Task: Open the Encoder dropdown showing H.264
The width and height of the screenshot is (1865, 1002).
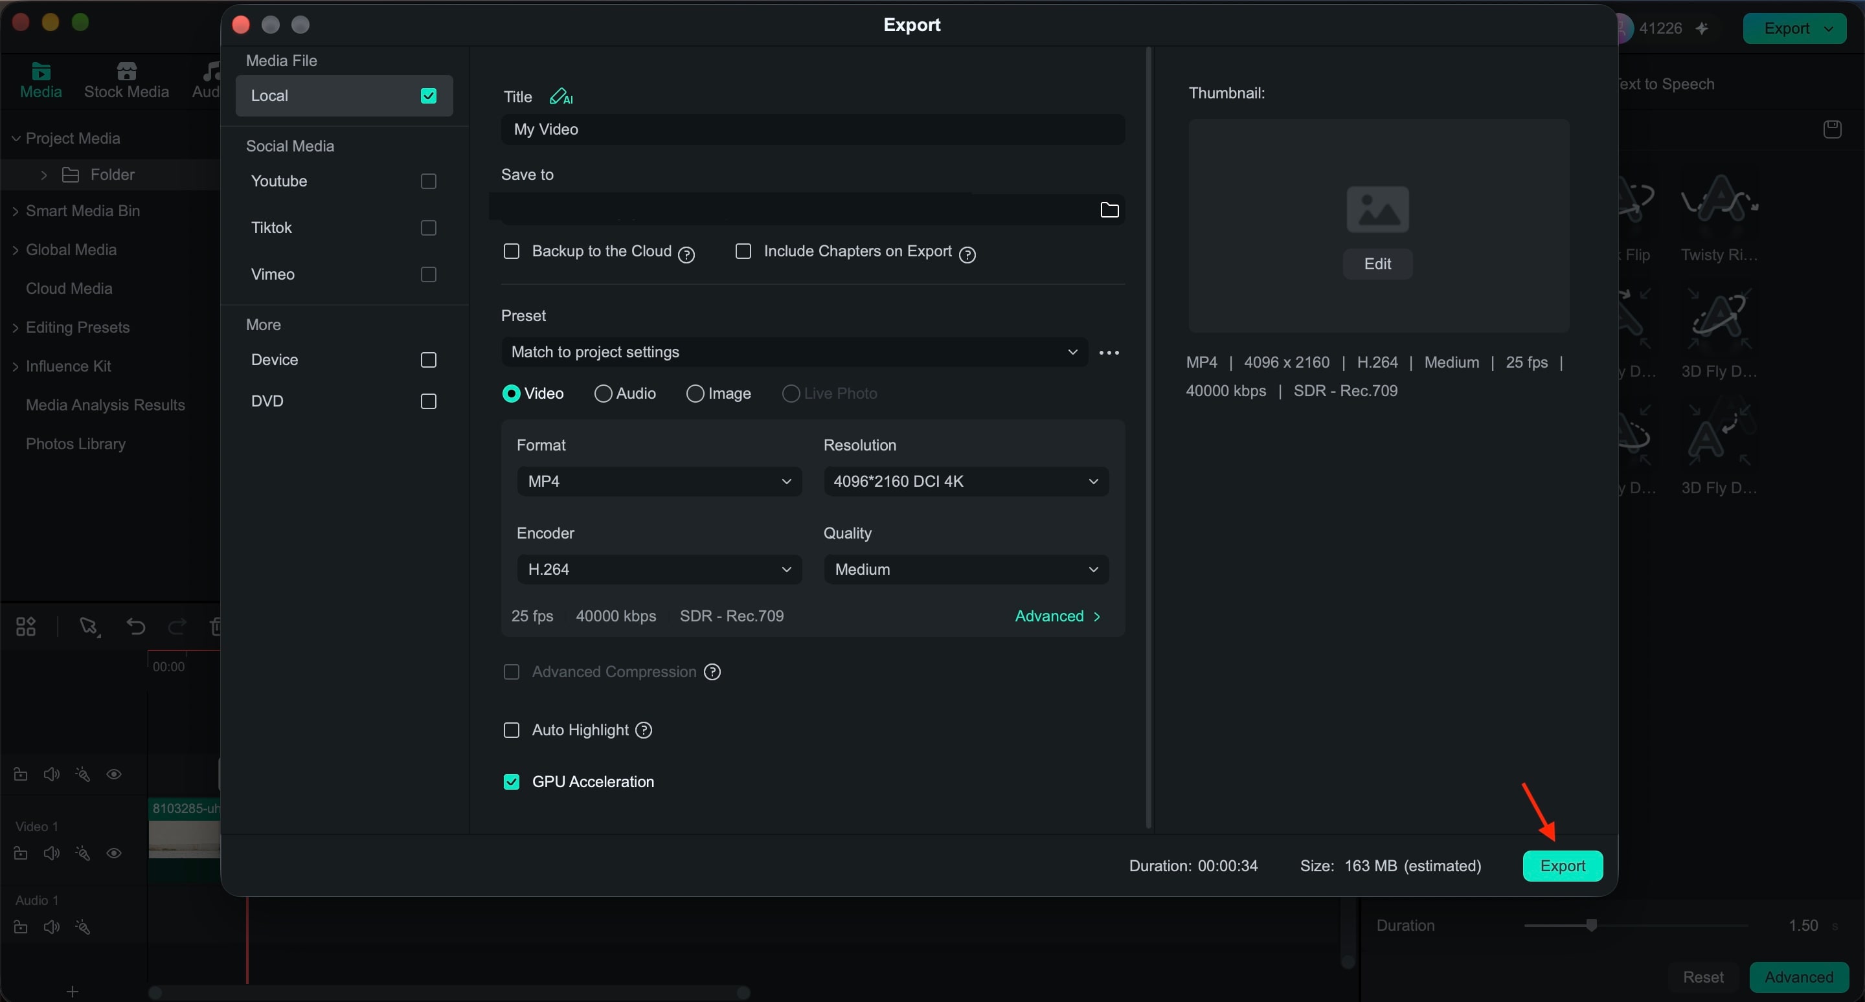Action: (659, 570)
